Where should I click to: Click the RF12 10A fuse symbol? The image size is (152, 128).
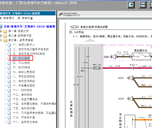coord(97,68)
